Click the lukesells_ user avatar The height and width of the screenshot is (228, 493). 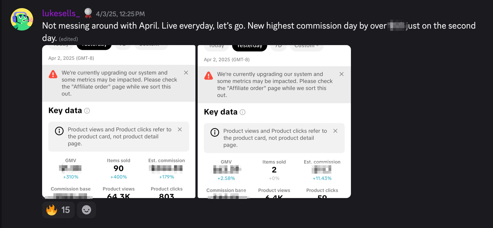(x=22, y=19)
